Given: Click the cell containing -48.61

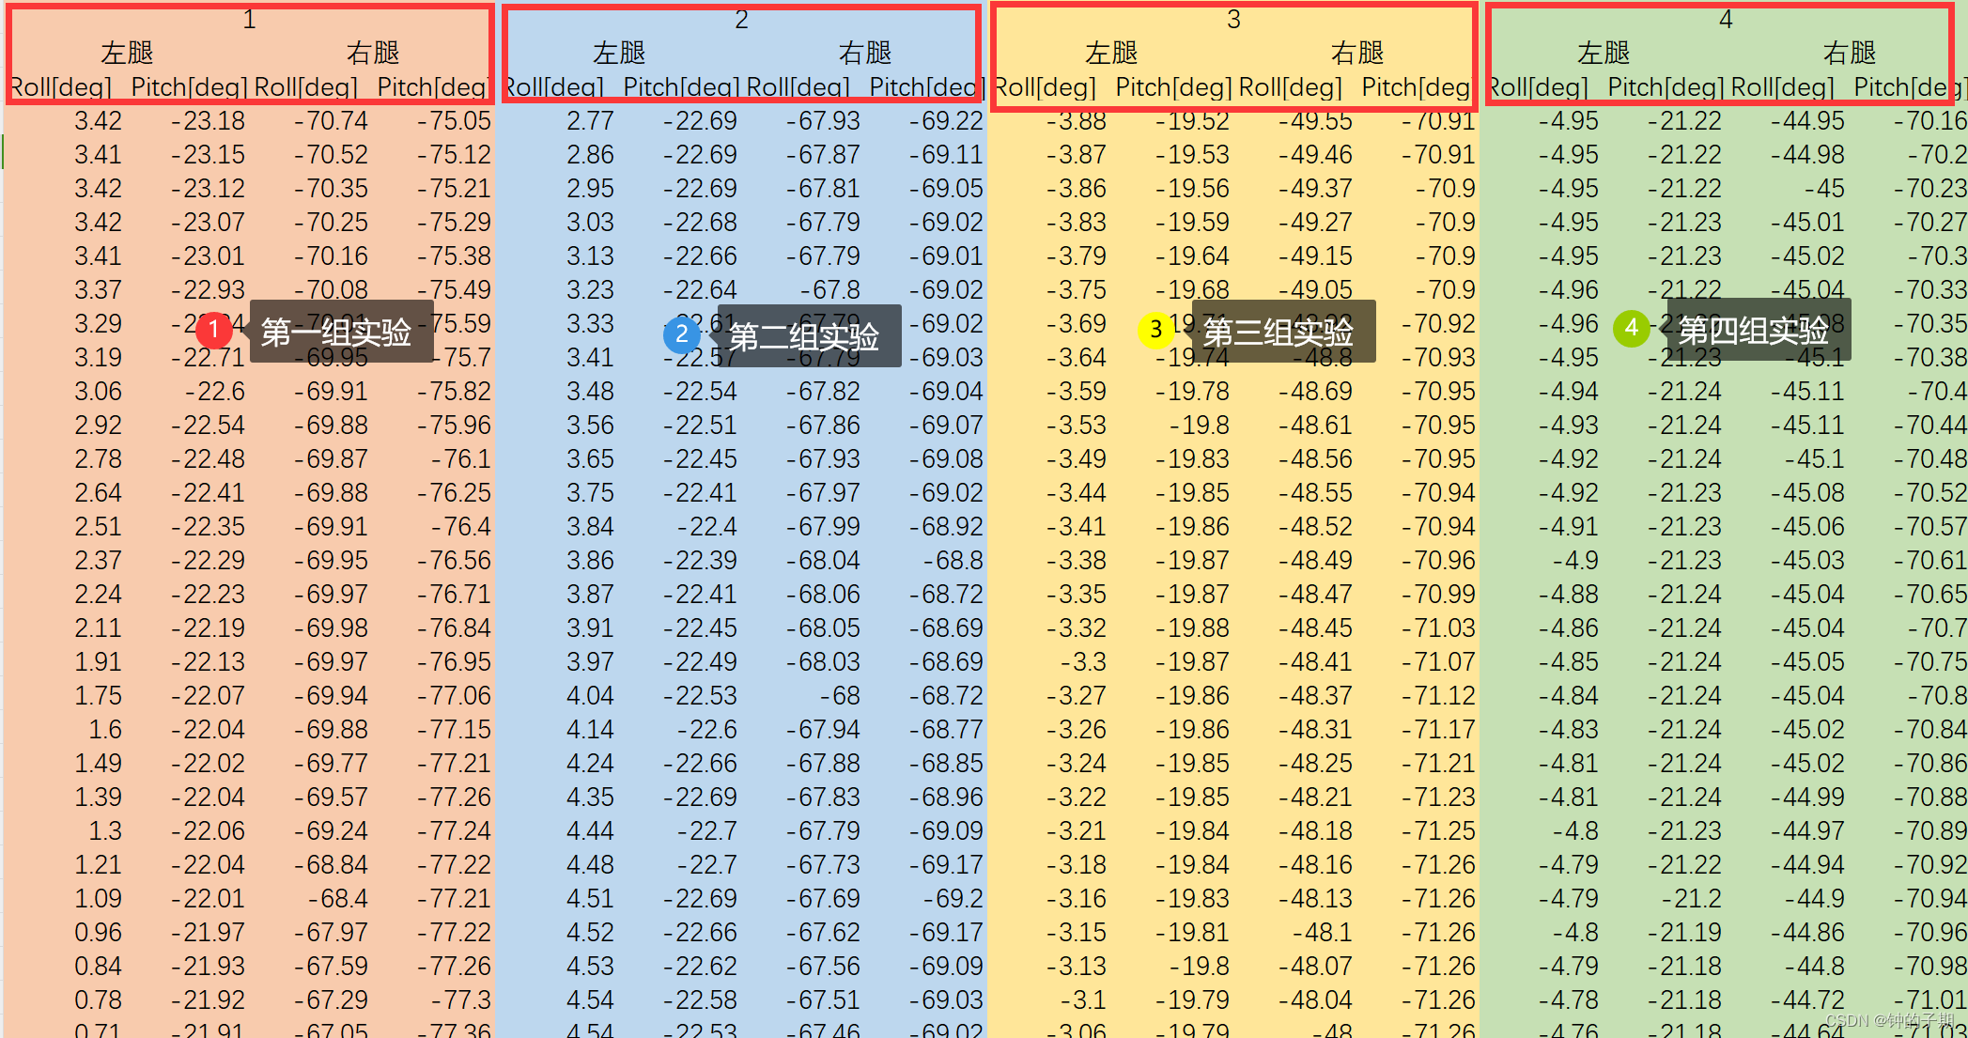Looking at the screenshot, I should pyautogui.click(x=1315, y=426).
